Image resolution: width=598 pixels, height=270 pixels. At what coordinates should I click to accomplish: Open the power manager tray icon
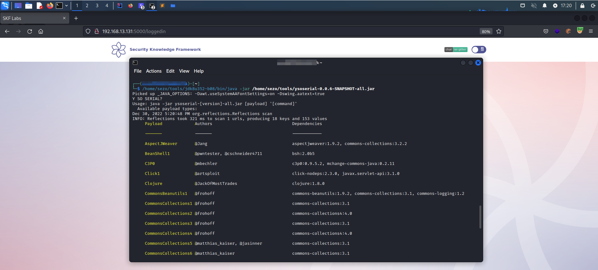tap(555, 6)
